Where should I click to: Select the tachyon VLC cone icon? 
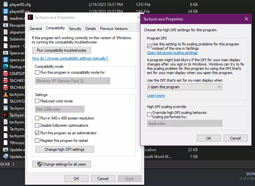point(6,94)
